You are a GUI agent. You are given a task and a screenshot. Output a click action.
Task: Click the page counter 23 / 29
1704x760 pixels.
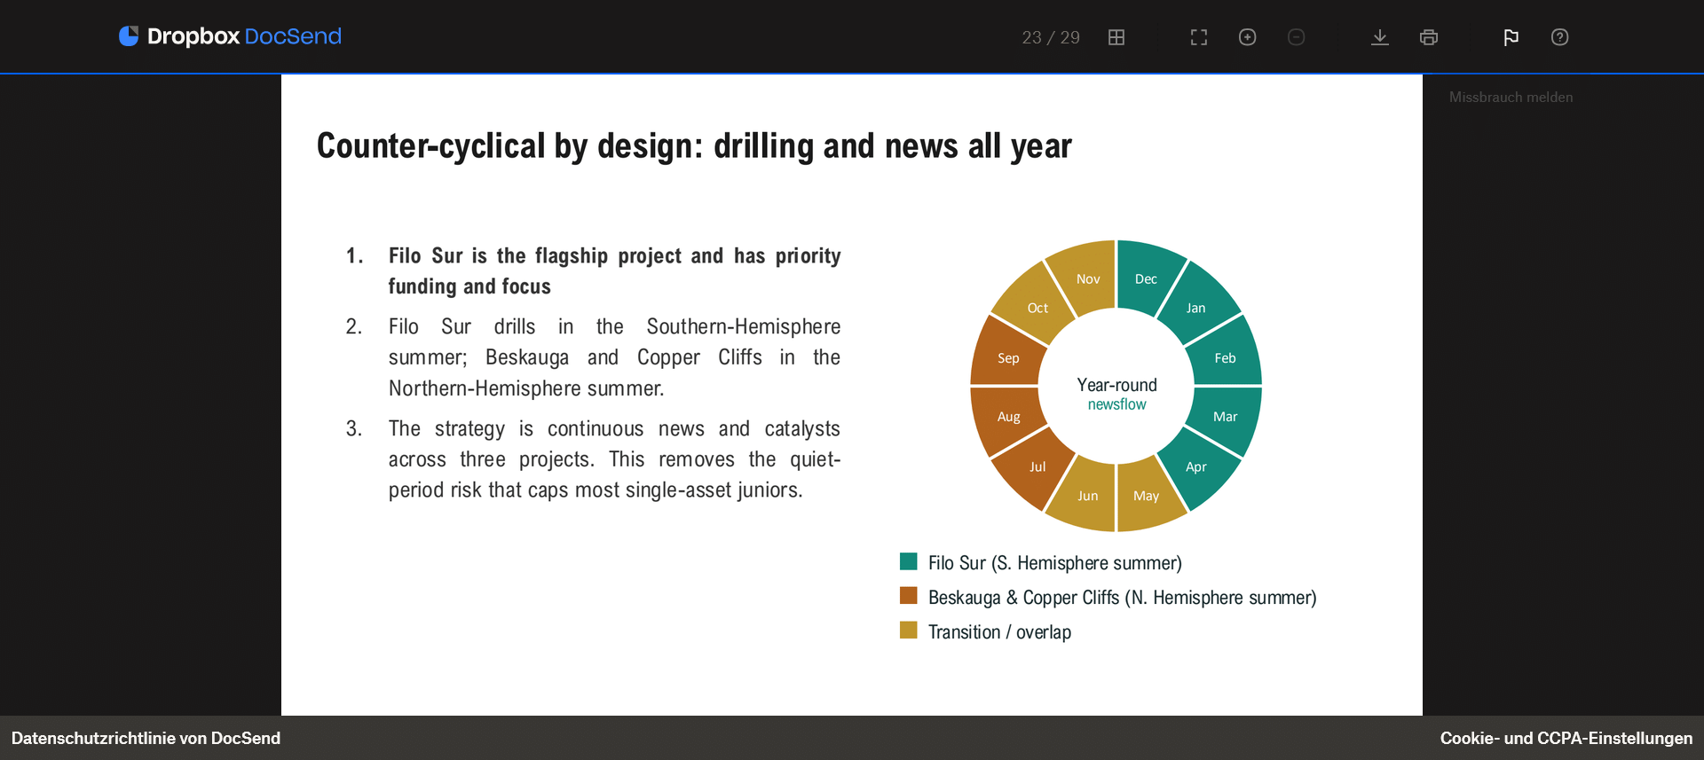point(1051,37)
